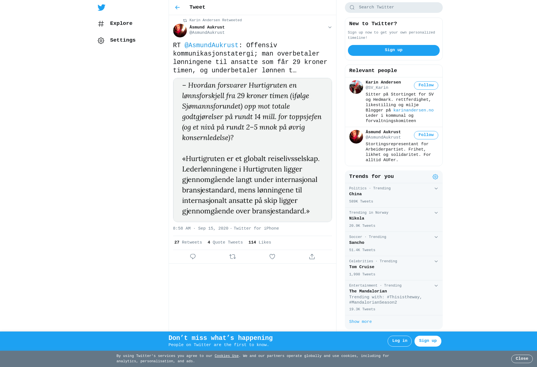Image resolution: width=537 pixels, height=367 pixels.
Task: Expand options for the Tom Cruise trend
Action: 436,261
